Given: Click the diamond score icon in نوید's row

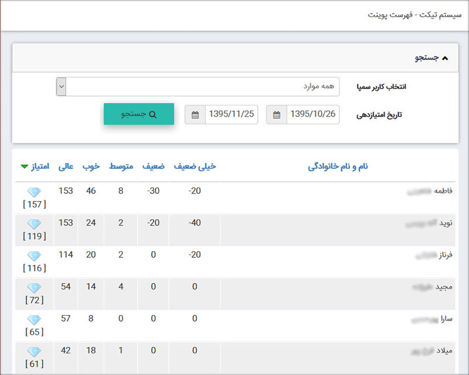Looking at the screenshot, I should (35, 223).
